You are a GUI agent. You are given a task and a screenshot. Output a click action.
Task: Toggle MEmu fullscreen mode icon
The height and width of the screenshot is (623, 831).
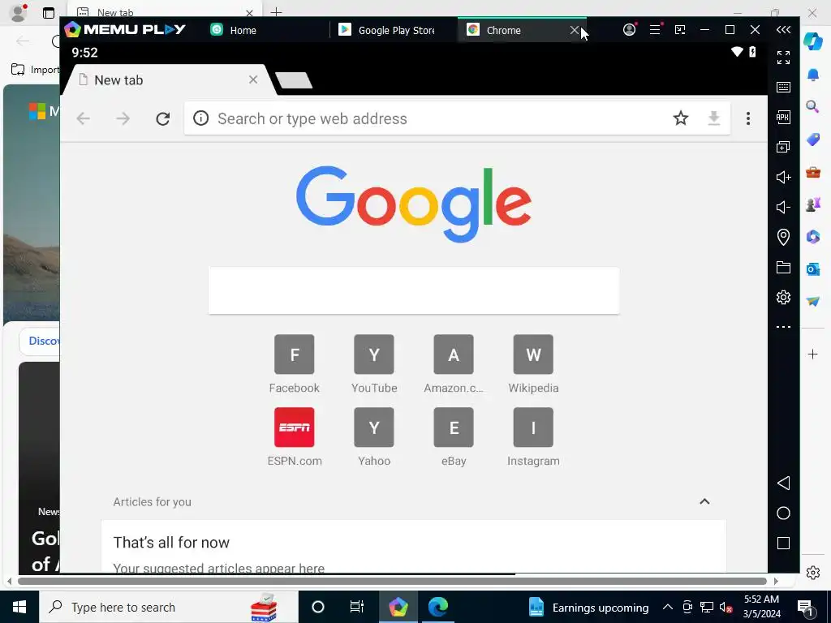tap(783, 58)
